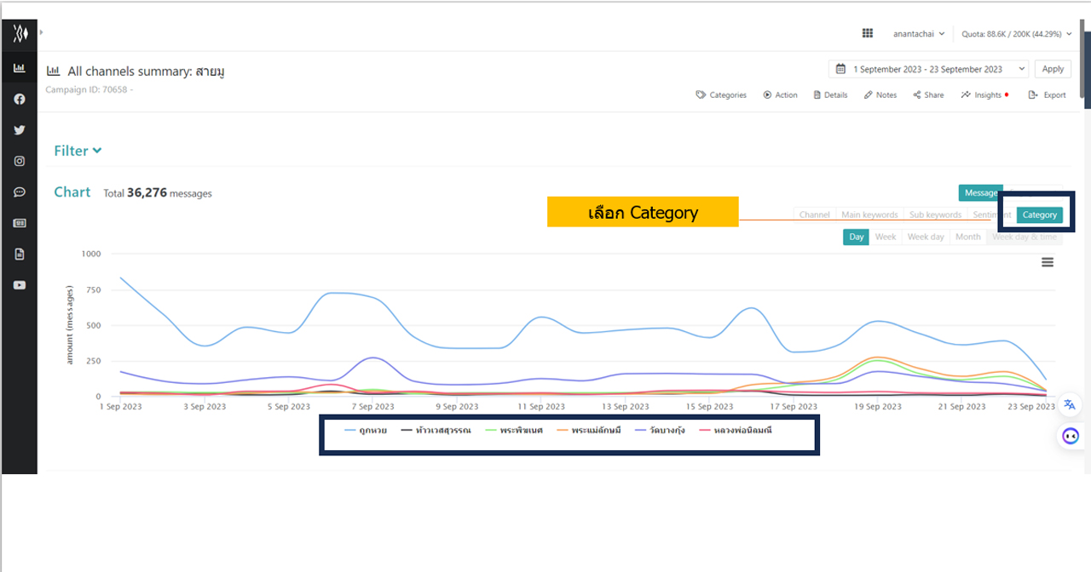This screenshot has width=1091, height=572.
Task: Open the Action menu
Action: point(780,95)
